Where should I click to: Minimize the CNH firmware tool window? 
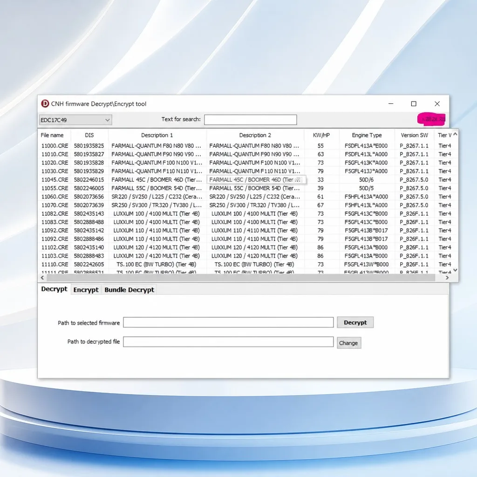391,104
